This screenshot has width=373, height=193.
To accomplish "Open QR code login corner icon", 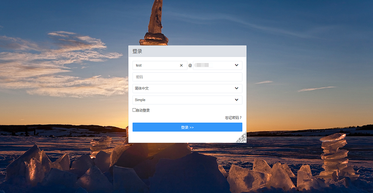I will (241, 138).
